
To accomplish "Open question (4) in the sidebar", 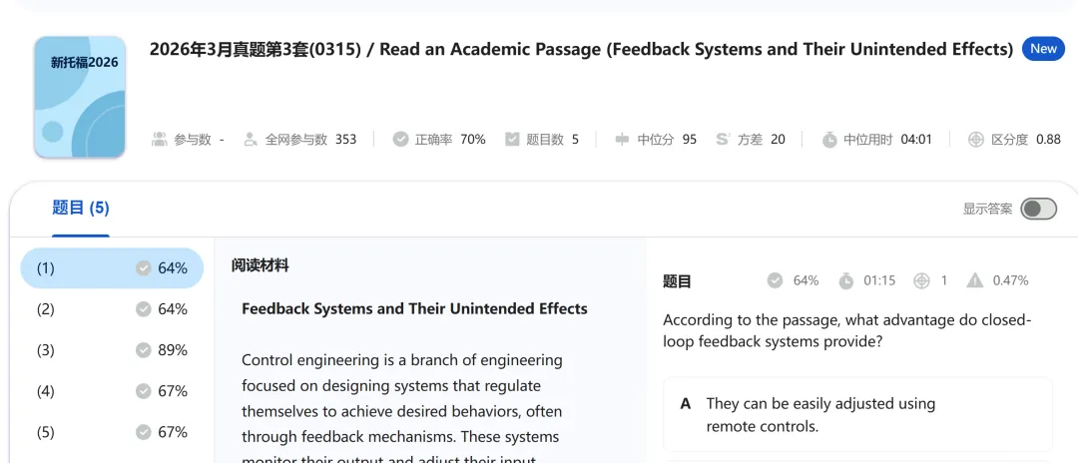I will pyautogui.click(x=112, y=391).
